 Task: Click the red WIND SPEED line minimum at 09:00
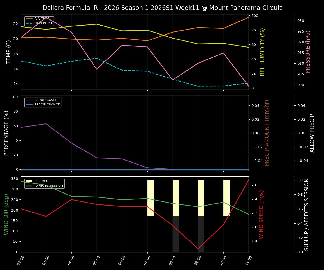click(x=198, y=249)
